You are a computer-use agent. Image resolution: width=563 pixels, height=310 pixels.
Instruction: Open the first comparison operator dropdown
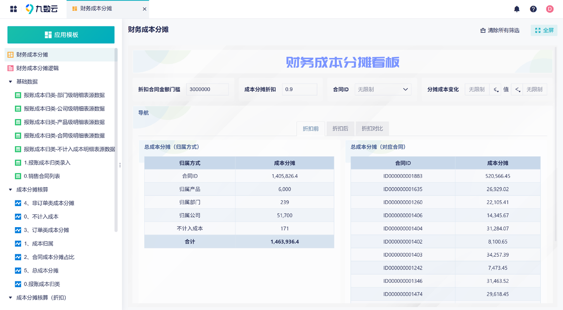point(495,89)
